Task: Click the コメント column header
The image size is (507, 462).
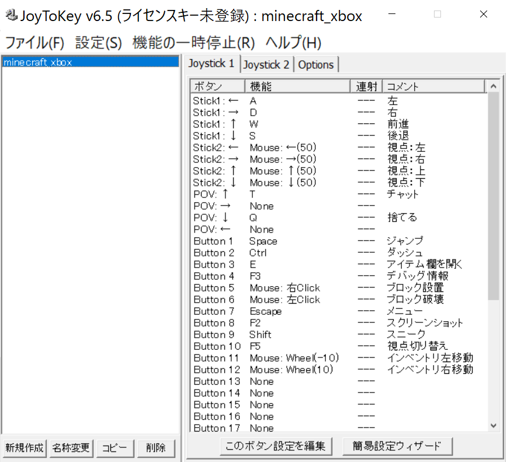Action: pyautogui.click(x=434, y=86)
